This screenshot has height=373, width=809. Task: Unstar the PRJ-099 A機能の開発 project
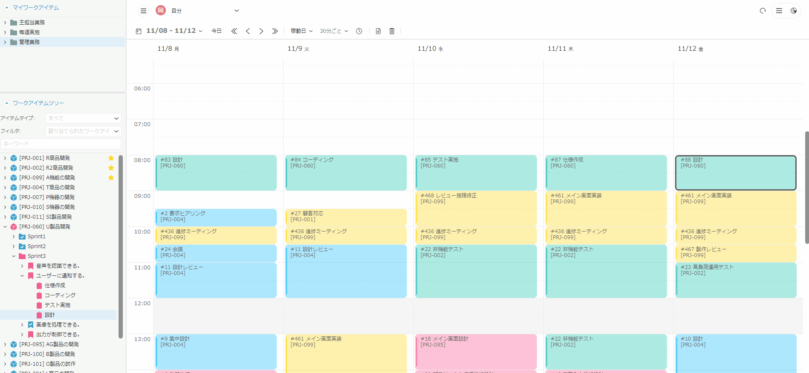pos(111,178)
